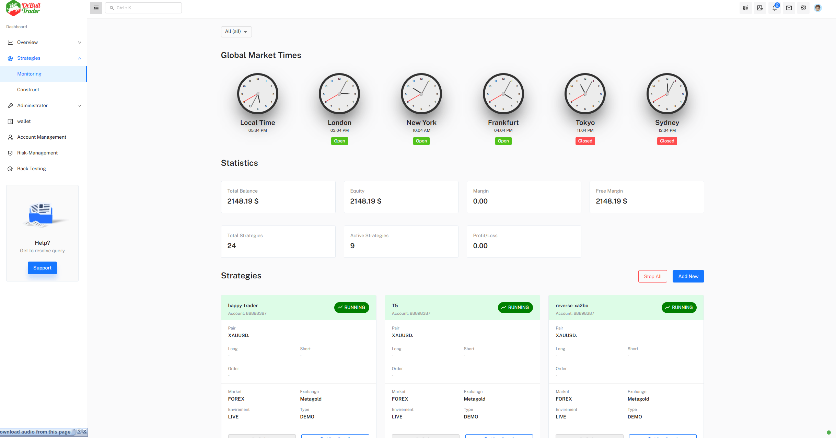Click the user avatar profile picture

coord(818,8)
